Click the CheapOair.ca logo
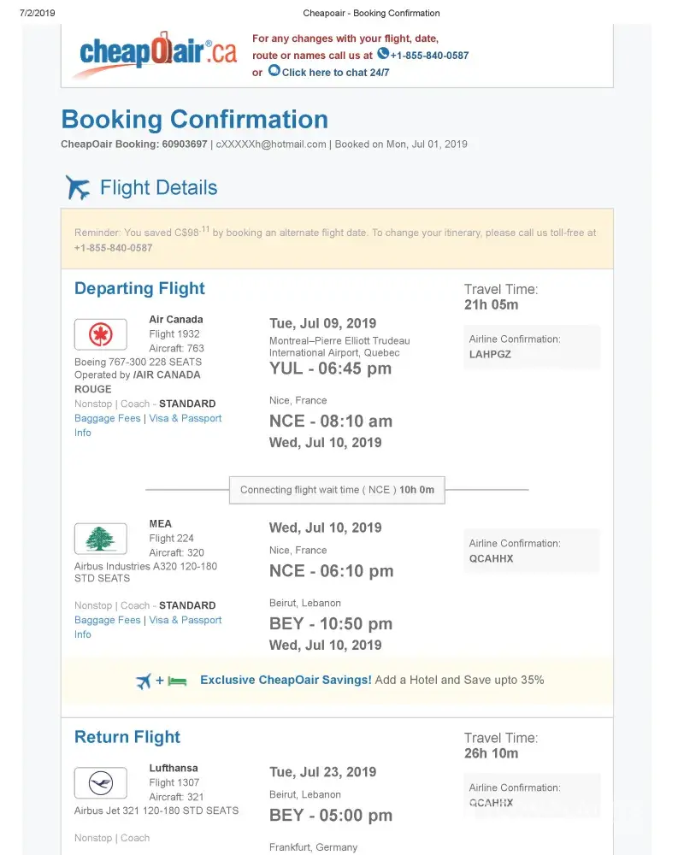 click(158, 53)
